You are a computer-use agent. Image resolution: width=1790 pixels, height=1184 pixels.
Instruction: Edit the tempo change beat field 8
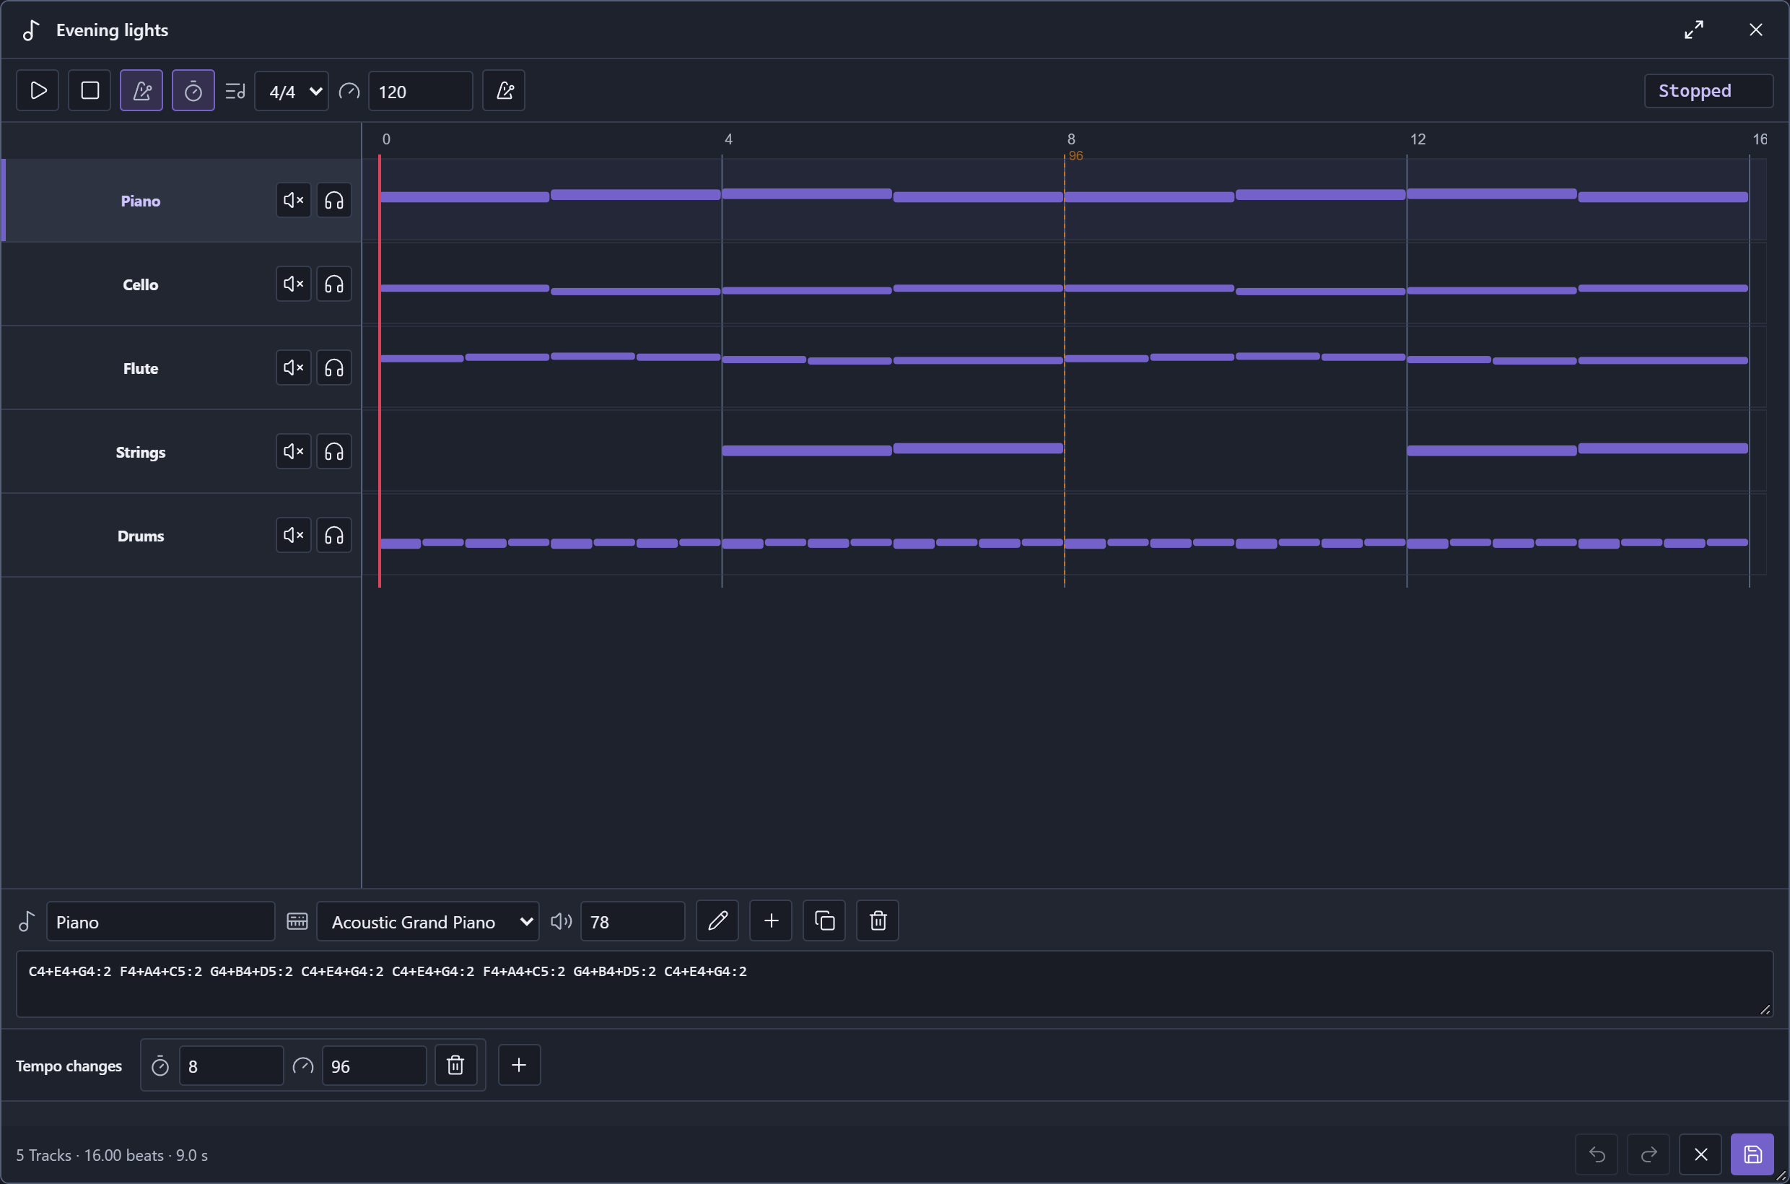click(231, 1066)
